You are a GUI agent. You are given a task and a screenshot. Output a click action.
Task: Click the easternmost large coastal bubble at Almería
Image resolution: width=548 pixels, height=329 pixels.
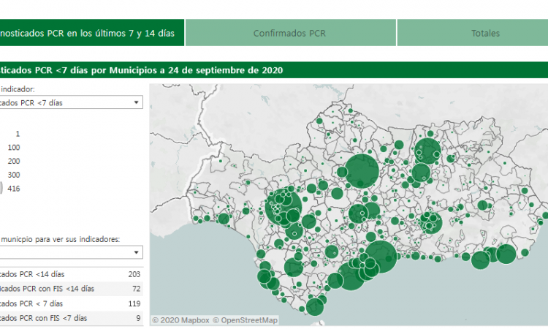pos(506,254)
